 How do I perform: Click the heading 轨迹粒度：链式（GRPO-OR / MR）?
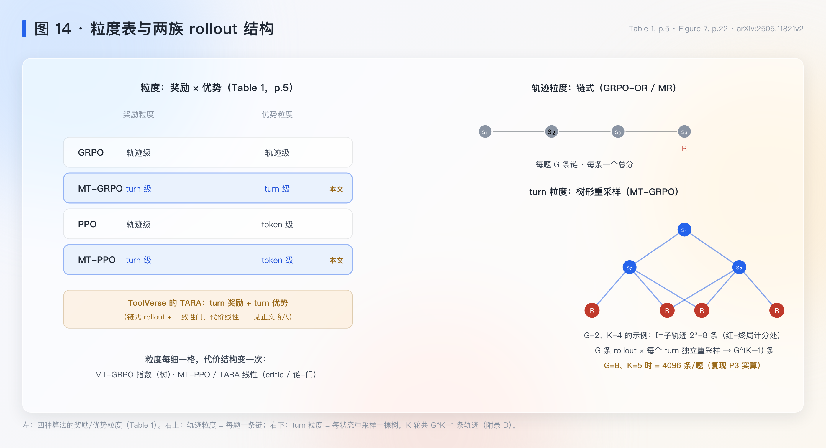tap(604, 88)
